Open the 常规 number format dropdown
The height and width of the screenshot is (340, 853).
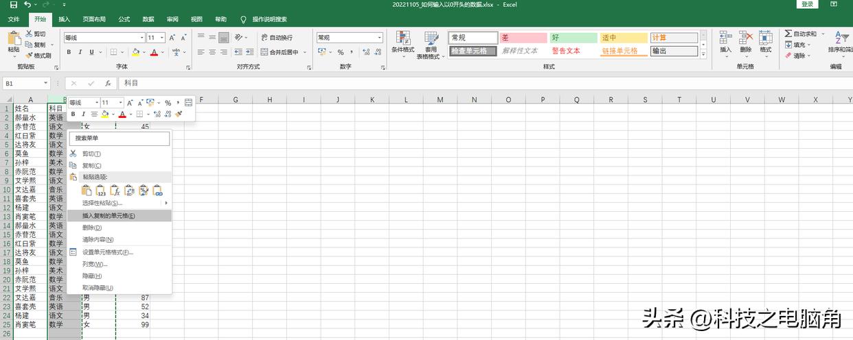coord(379,38)
